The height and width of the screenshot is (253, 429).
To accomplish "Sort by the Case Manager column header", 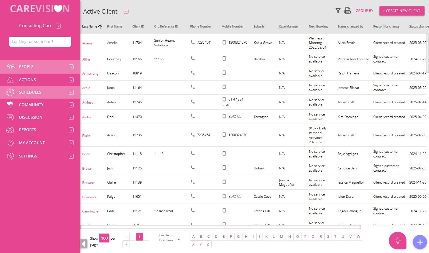I will tap(289, 27).
